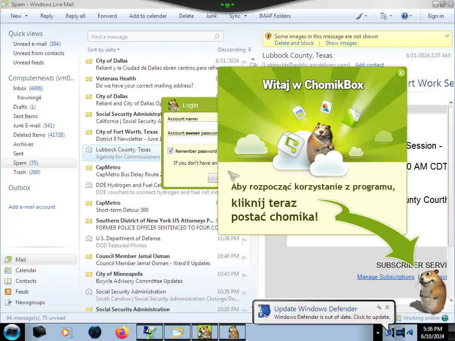
Task: Open the Menus icon dropdown
Action: pyautogui.click(x=386, y=16)
